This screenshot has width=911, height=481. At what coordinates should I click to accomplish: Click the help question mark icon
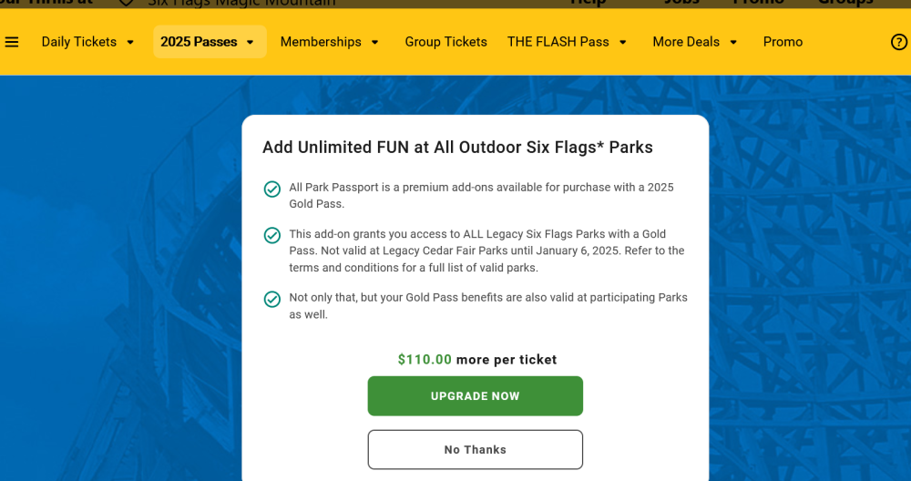point(898,42)
